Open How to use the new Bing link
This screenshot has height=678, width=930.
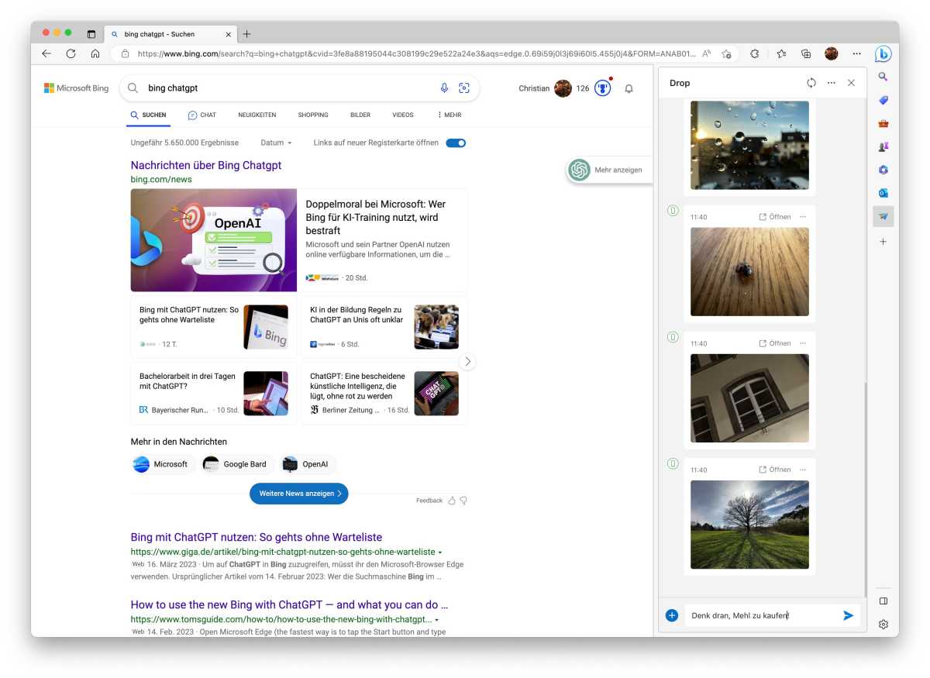(x=289, y=604)
